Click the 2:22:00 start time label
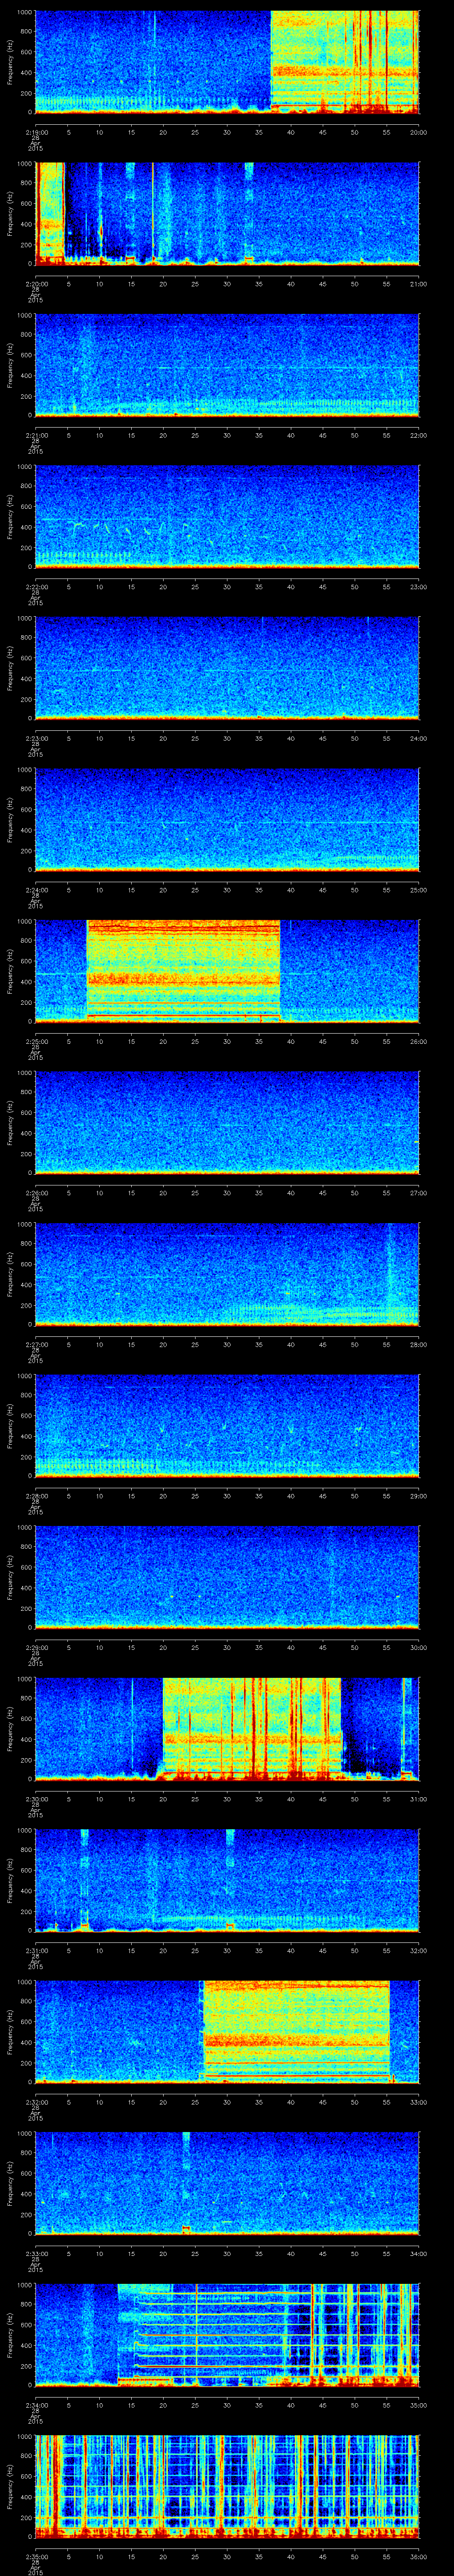Screen dimensions: 454x2576 point(37,587)
